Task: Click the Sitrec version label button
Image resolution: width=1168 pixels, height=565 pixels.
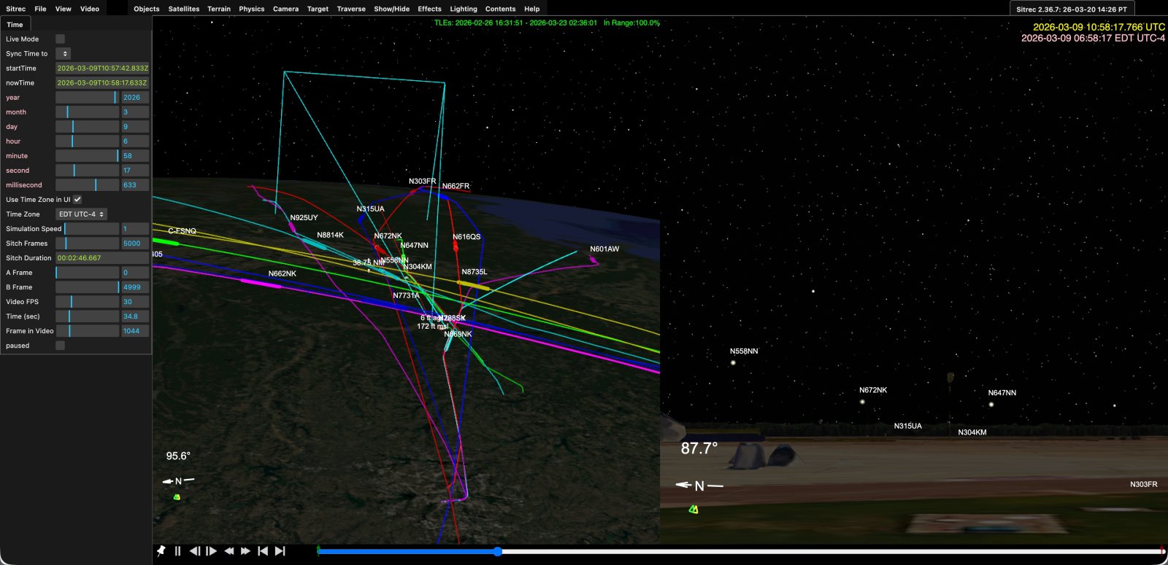Action: click(x=1071, y=9)
